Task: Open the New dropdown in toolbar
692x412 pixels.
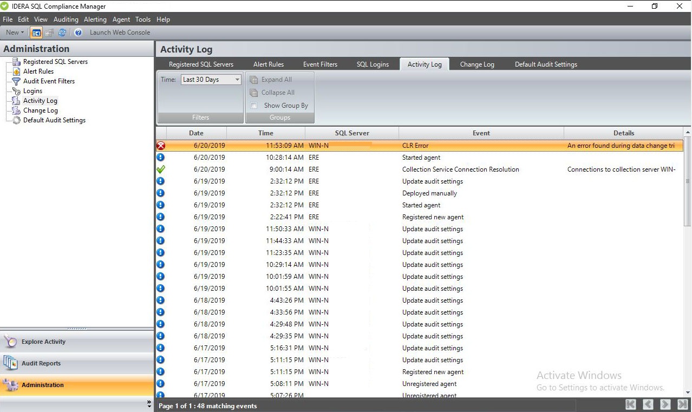Action: pos(15,32)
